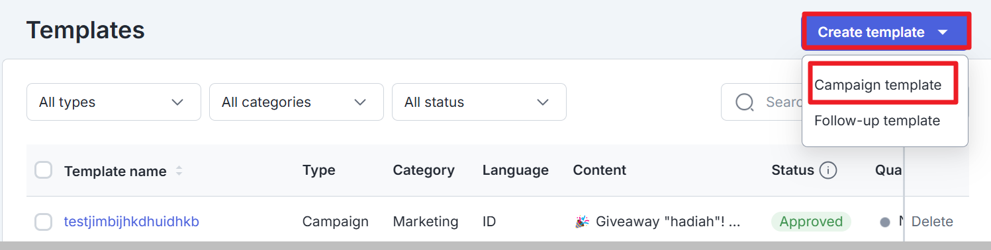The image size is (991, 250).
Task: Toggle the select-all templates checkbox
Action: 43,170
